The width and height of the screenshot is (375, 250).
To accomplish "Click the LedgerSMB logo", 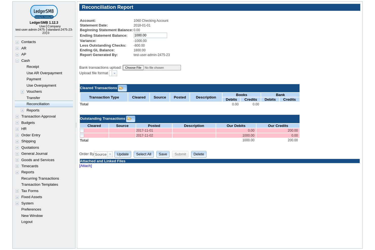I will (x=44, y=12).
